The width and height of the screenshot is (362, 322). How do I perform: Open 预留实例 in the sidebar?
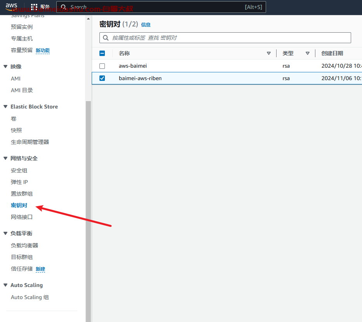pos(22,27)
